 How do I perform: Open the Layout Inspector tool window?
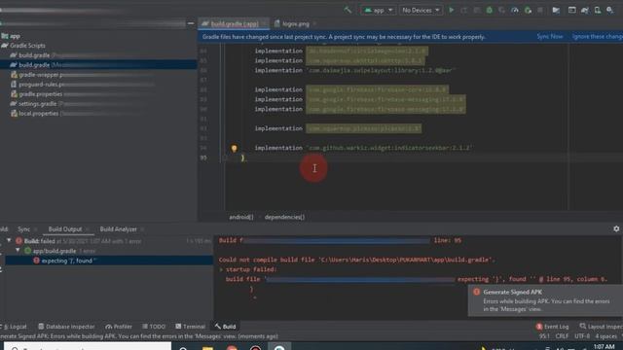pos(601,327)
